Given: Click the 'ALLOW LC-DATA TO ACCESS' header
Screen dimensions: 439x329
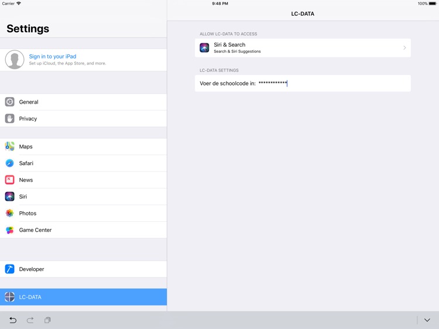Looking at the screenshot, I should (228, 34).
